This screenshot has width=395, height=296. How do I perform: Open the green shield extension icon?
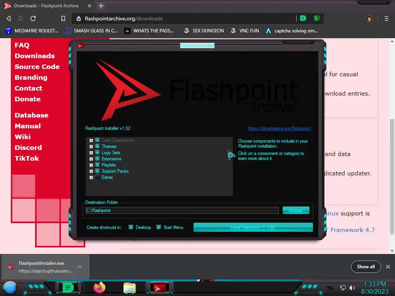[317, 18]
